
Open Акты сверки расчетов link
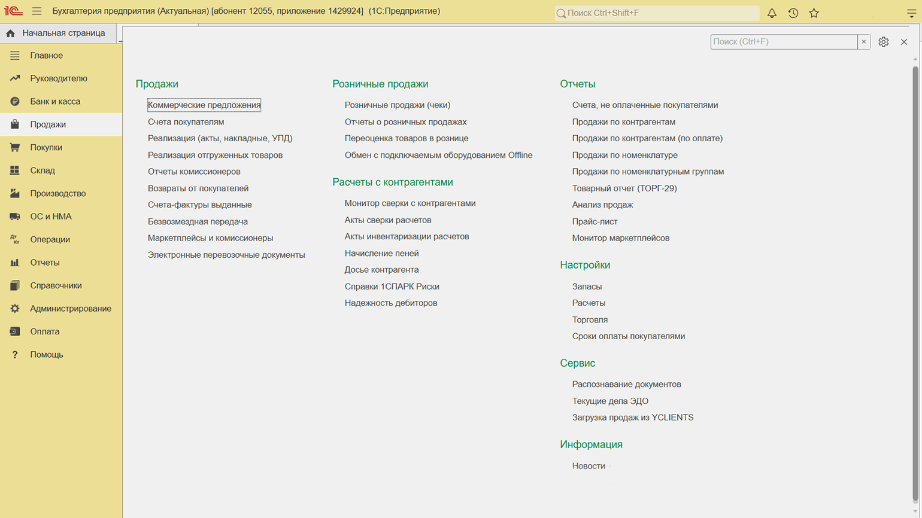[387, 220]
